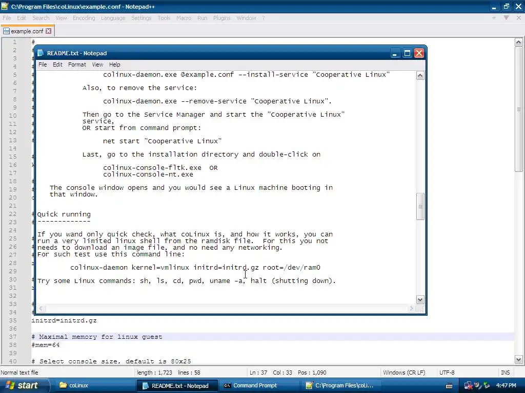The height and width of the screenshot is (393, 525).
Task: Click the plus icon in Notepad++ menu bar
Action: [x=494, y=18]
